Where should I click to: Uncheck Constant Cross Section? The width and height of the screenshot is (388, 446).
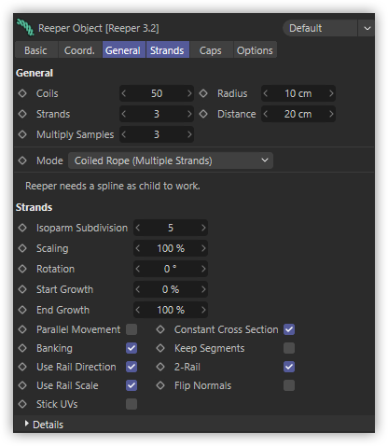289,329
